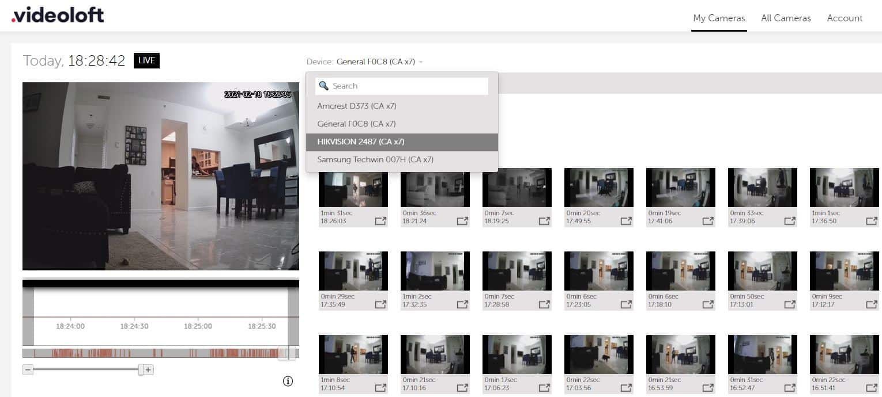Click zoom out minus button on timeline
Viewport: 882px width, 397px height.
coord(28,370)
